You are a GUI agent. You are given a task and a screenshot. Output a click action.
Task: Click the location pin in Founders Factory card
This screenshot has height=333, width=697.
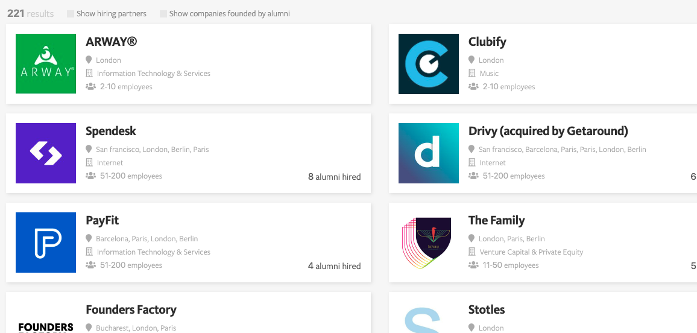(x=89, y=328)
